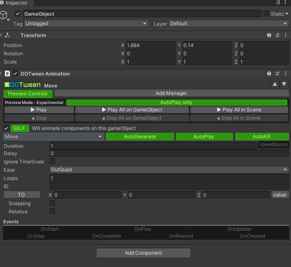
Task: Click the Duration input field
Action: tap(153, 146)
